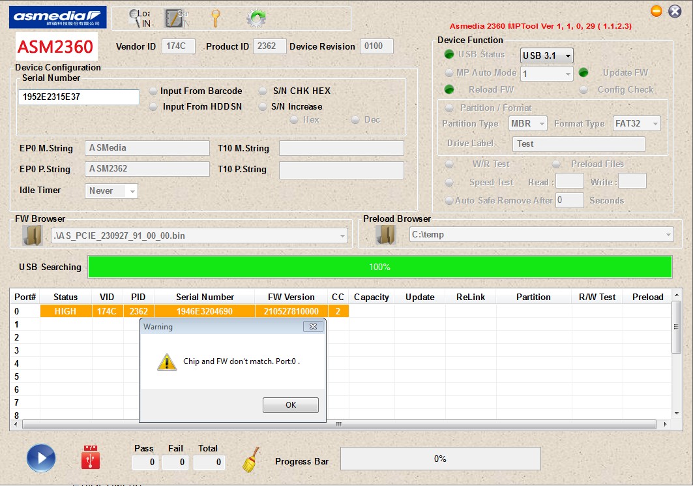Click the bottom Progress Bar at 0%
The width and height of the screenshot is (693, 486).
(440, 459)
